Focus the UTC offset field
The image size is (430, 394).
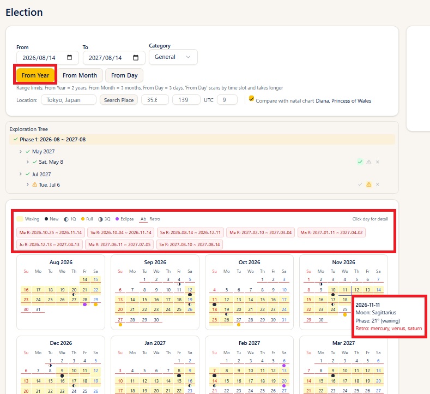(227, 100)
